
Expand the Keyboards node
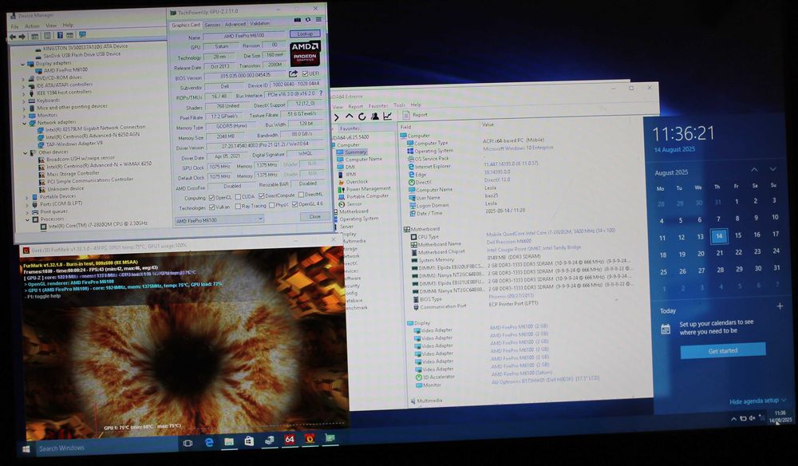(24, 102)
